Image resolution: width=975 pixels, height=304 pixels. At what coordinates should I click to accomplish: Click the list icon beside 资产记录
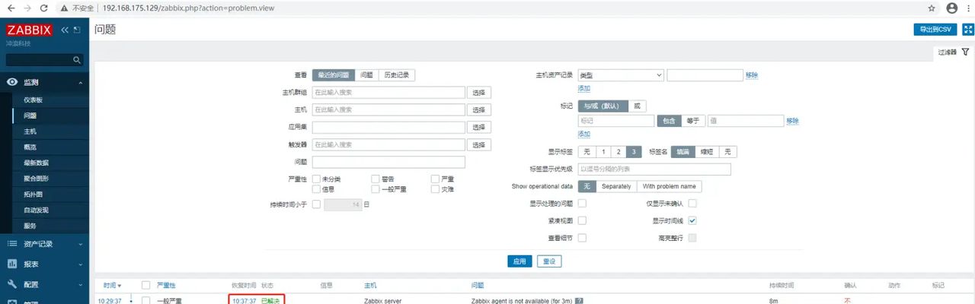12,244
